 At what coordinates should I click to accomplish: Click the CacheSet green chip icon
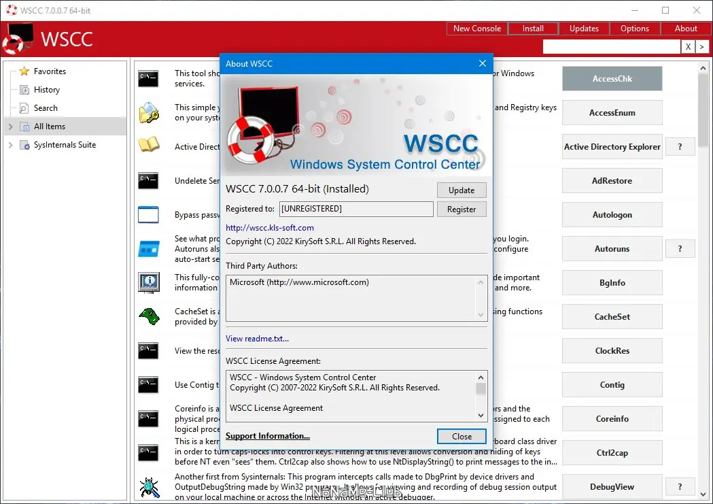coord(150,316)
